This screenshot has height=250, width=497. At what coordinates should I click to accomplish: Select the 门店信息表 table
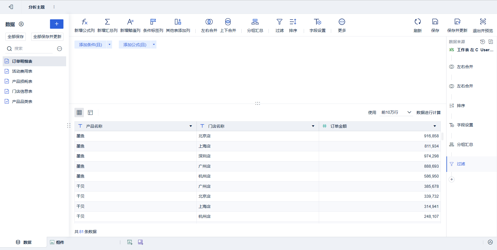34,91
